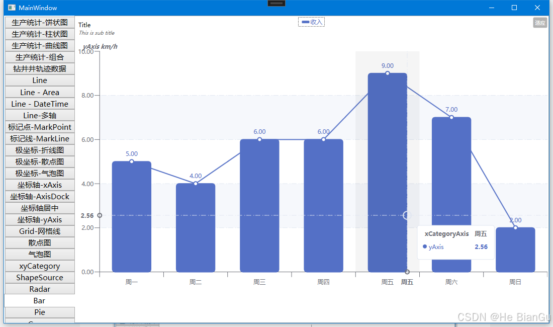Click the x-axis crosshair marker under 周五
The height and width of the screenshot is (327, 553).
click(x=407, y=272)
